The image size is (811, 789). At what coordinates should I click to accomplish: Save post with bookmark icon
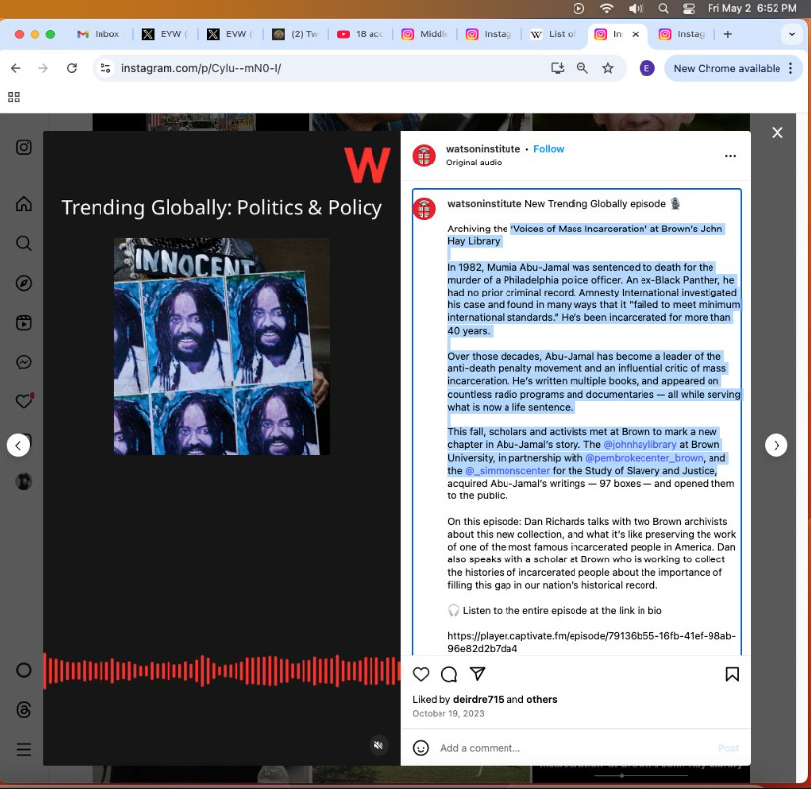tap(732, 674)
